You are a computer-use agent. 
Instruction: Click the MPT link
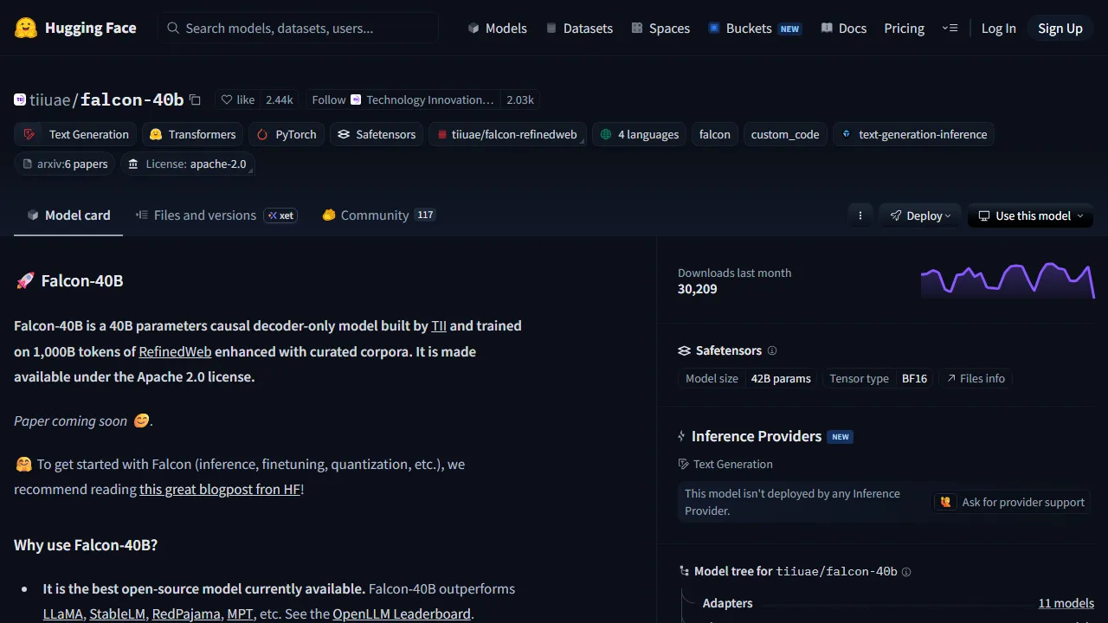coord(240,613)
